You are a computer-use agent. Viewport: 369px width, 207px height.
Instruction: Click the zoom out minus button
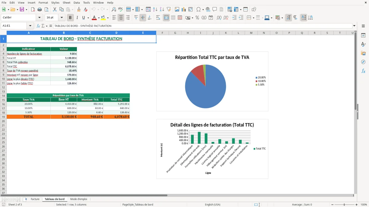pos(332,205)
